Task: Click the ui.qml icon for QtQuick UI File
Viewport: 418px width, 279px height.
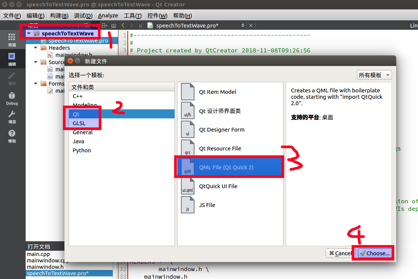Action: coord(187,186)
